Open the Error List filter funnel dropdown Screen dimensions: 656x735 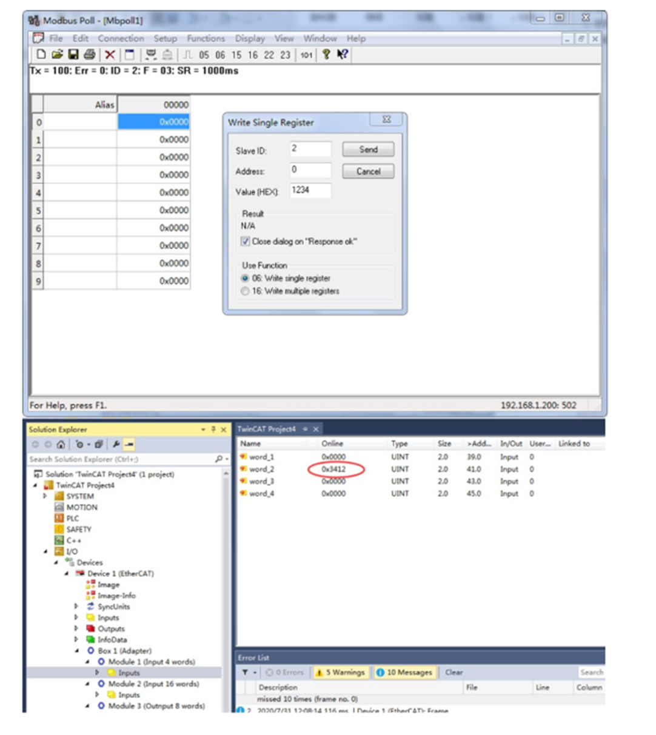click(x=249, y=673)
